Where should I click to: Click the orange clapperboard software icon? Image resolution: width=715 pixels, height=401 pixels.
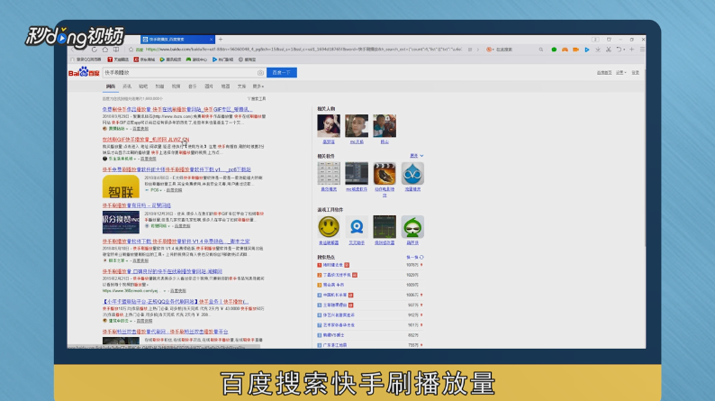coord(385,174)
